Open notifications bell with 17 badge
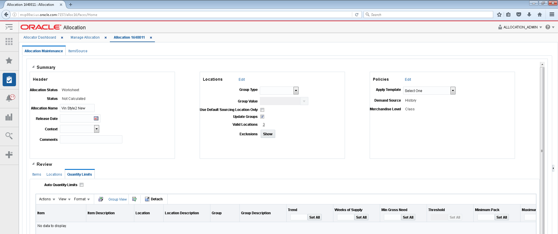This screenshot has height=234, width=558. coord(10,98)
